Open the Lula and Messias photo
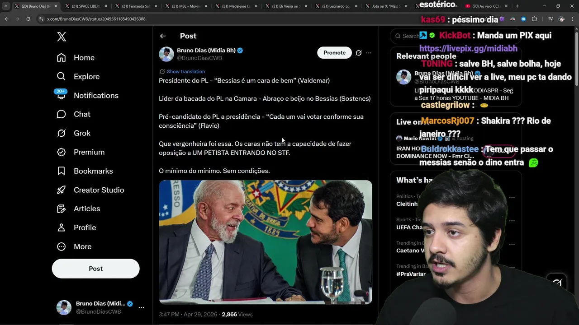 266,242
